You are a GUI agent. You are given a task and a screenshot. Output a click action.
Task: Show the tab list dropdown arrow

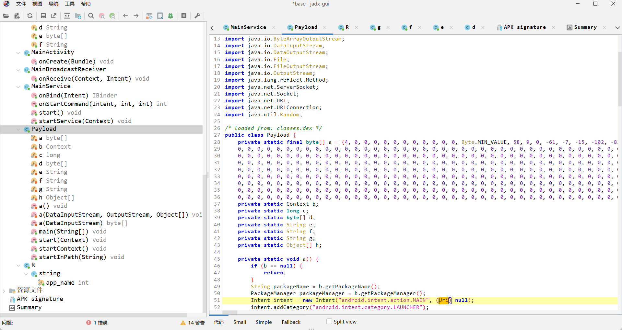point(617,28)
